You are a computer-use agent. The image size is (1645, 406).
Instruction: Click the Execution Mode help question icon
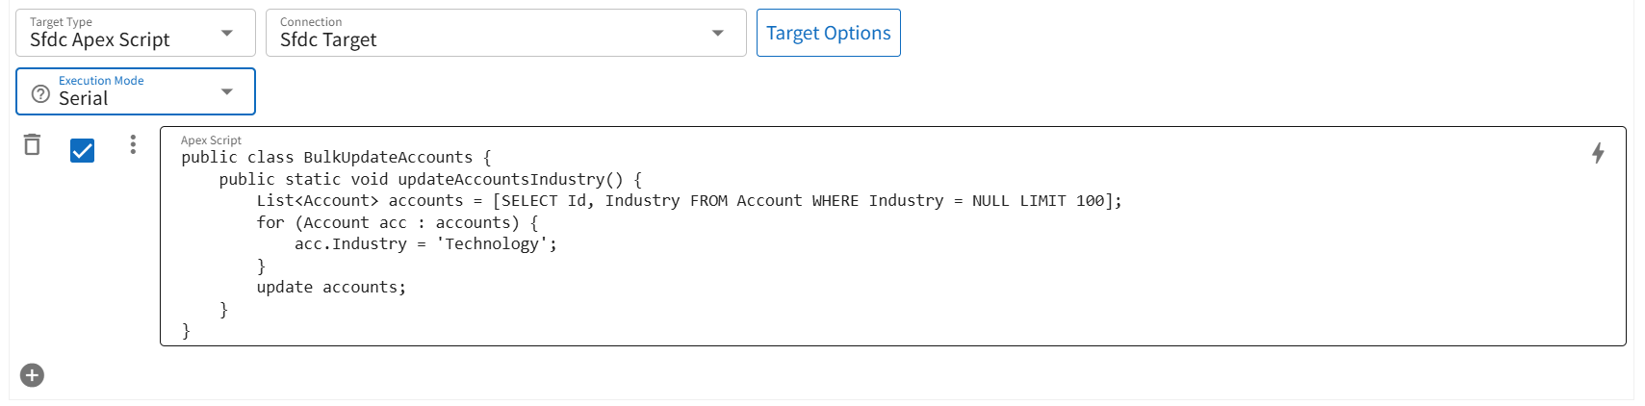click(x=40, y=93)
